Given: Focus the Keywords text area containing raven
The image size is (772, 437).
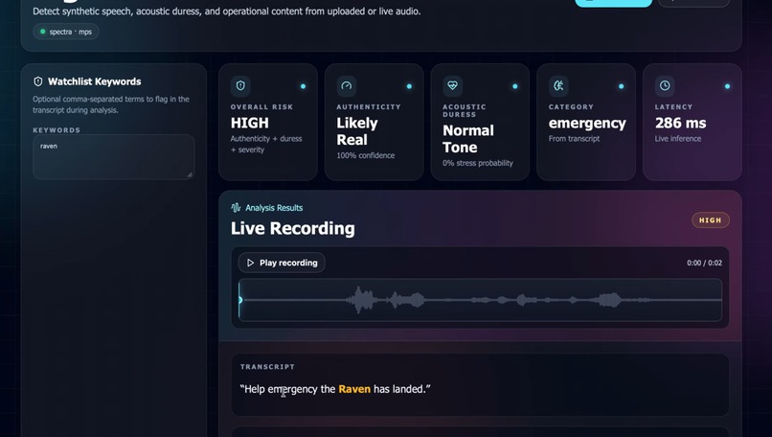Looking at the screenshot, I should pyautogui.click(x=114, y=156).
